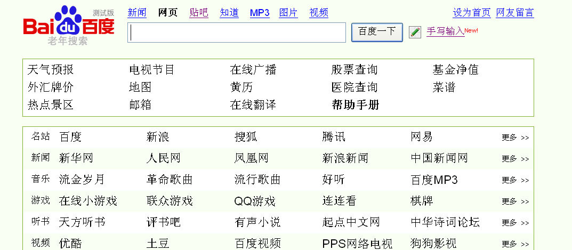Screen dimensions: 572x250
Task: Expand 更多 in the 新闻 row
Action: pyautogui.click(x=515, y=159)
